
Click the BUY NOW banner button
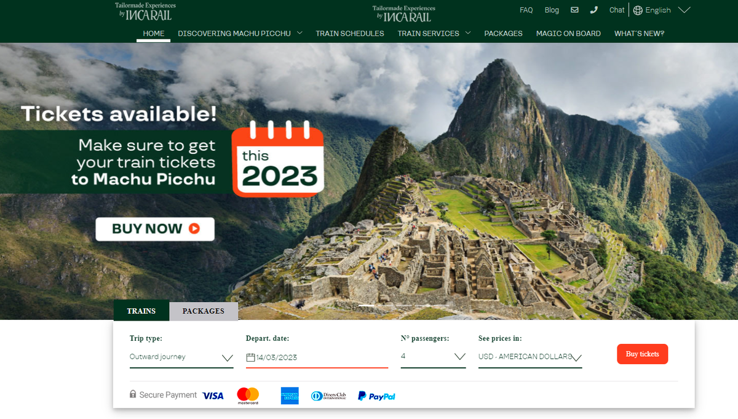click(x=155, y=229)
